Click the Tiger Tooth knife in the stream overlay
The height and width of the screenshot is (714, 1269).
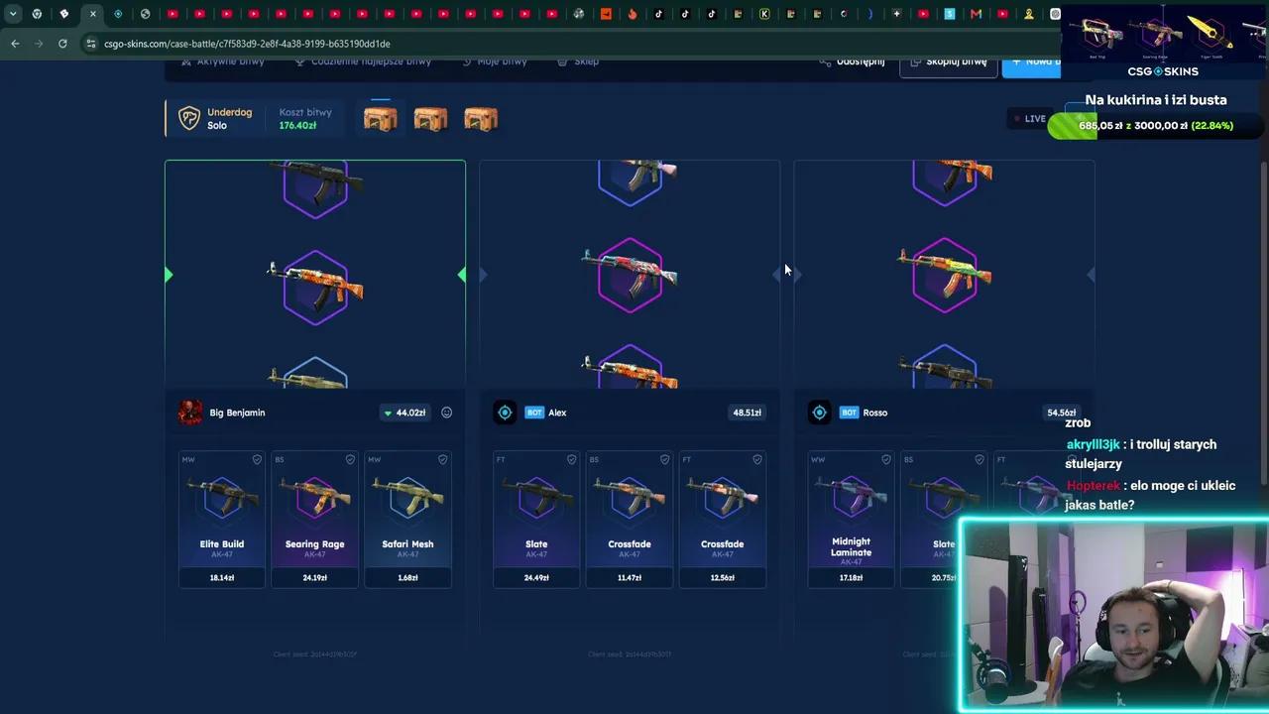1210,33
